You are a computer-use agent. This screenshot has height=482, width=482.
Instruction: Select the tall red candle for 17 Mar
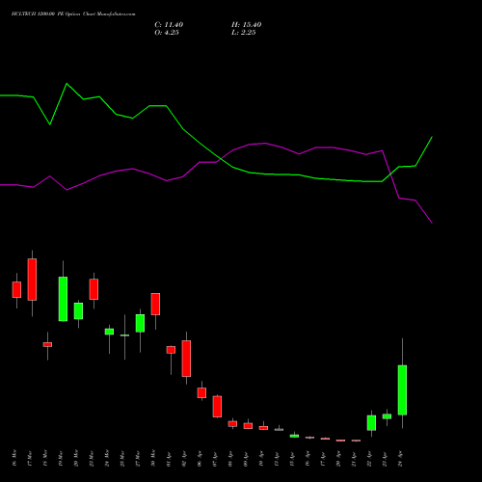(x=32, y=280)
